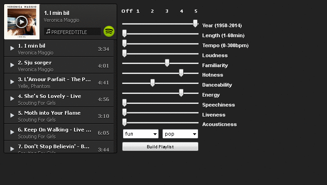Image resolution: width=327 pixels, height=185 pixels.
Task: Play track 3 L'Amour Parfait
Action: pos(12,83)
